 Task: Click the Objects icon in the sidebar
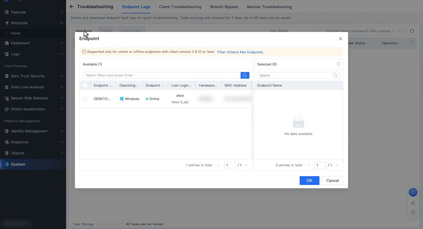[x=7, y=153]
